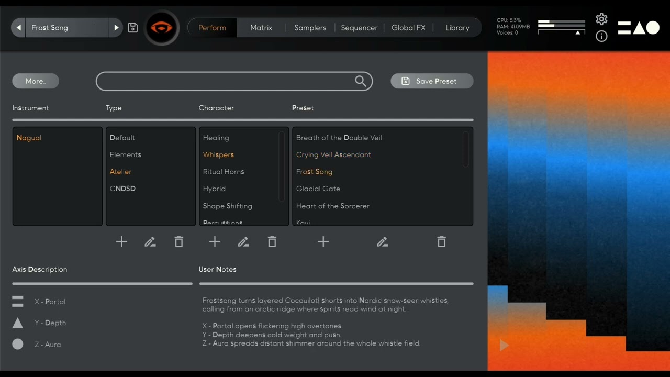
Task: Edit selected Character with pencil icon
Action: point(243,241)
